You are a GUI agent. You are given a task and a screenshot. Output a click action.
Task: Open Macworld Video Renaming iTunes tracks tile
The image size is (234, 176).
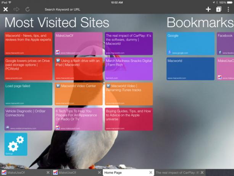point(129,94)
